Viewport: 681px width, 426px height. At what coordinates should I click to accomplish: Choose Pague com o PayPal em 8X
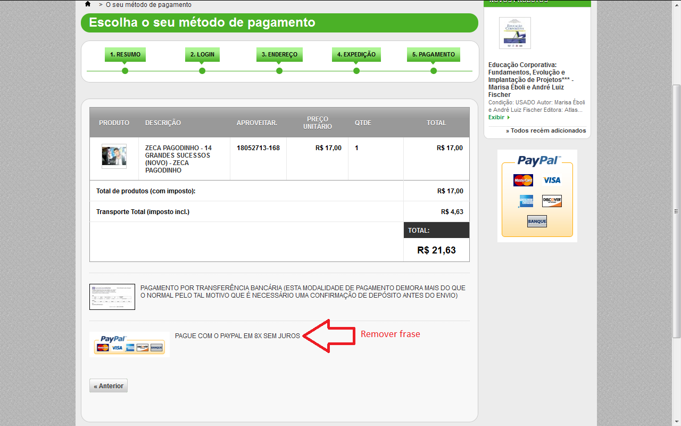[x=237, y=336]
